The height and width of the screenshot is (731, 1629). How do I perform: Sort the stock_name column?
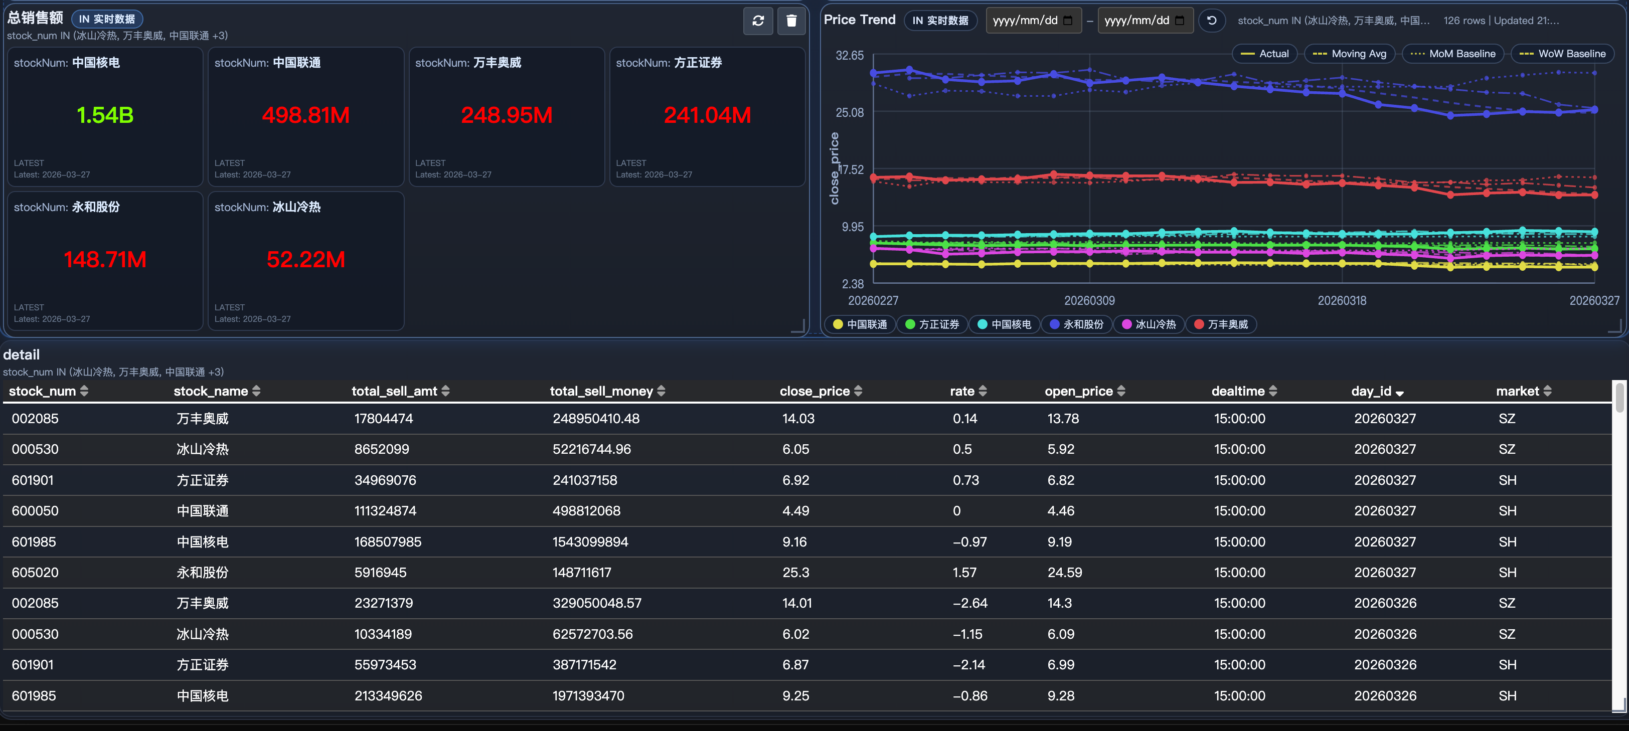pyautogui.click(x=256, y=391)
